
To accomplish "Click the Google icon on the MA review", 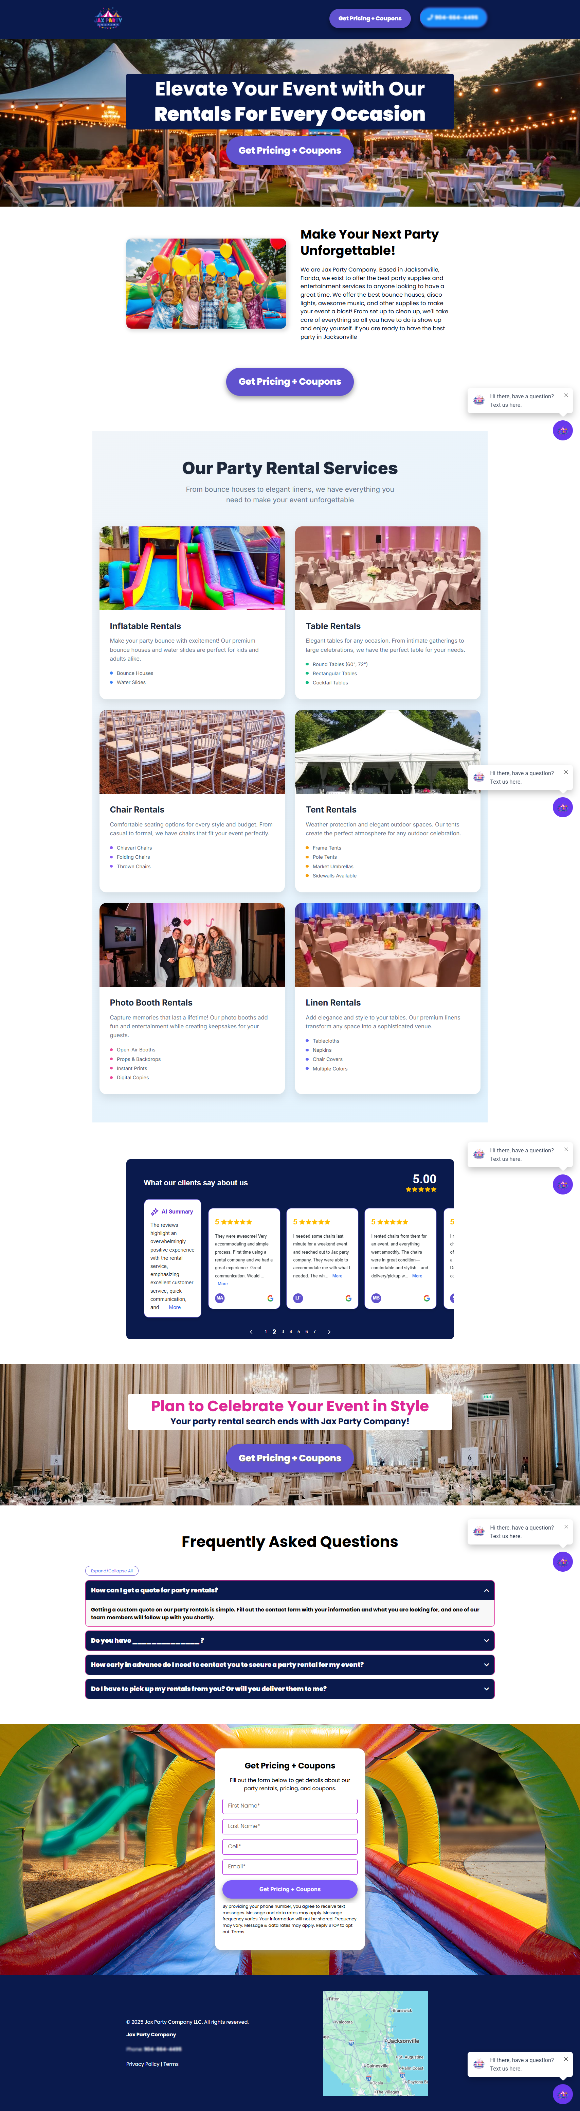I will tap(270, 1298).
